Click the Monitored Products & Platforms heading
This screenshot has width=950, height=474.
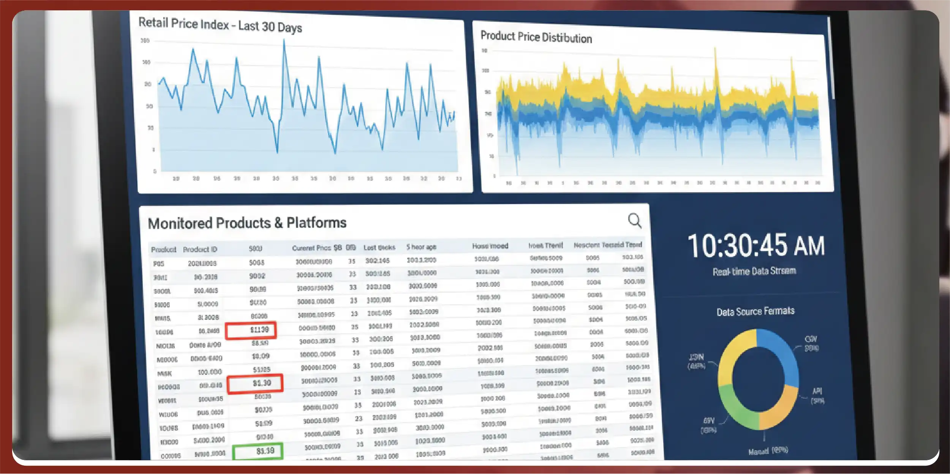coord(247,223)
